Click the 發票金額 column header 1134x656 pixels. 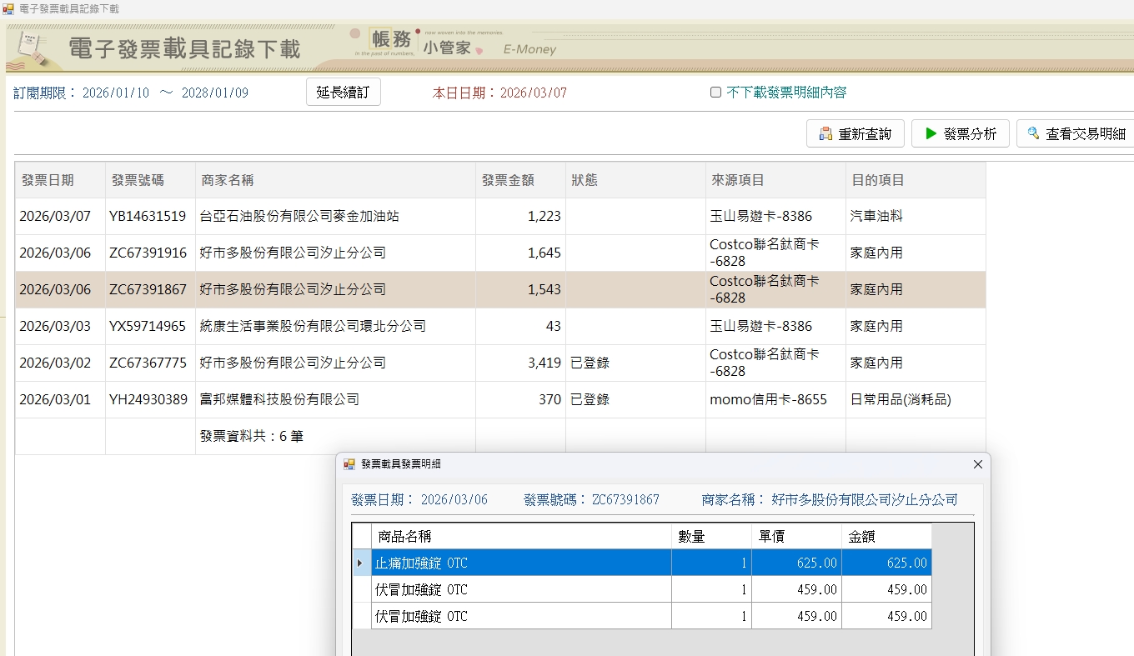(x=508, y=180)
